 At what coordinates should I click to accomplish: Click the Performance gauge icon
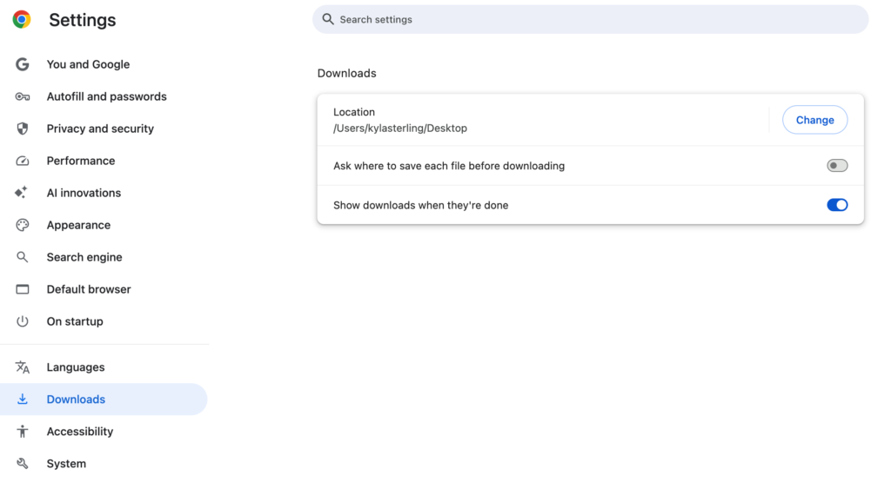pos(22,161)
